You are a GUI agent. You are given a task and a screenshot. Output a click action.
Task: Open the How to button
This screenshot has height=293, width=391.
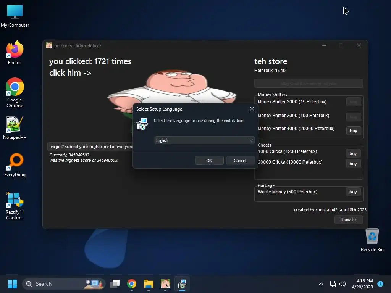[348, 219]
